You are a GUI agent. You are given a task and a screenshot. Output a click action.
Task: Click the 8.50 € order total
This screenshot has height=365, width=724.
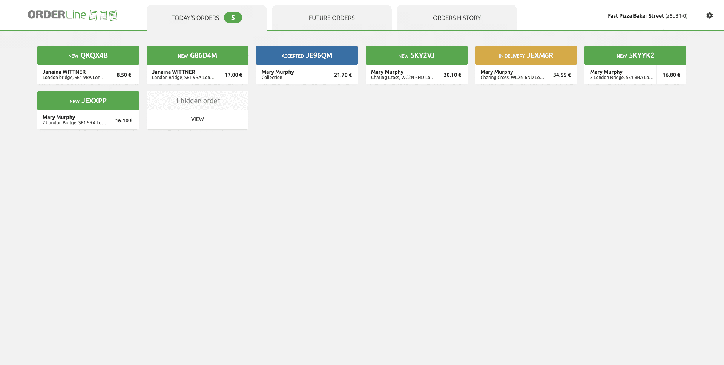tap(124, 75)
